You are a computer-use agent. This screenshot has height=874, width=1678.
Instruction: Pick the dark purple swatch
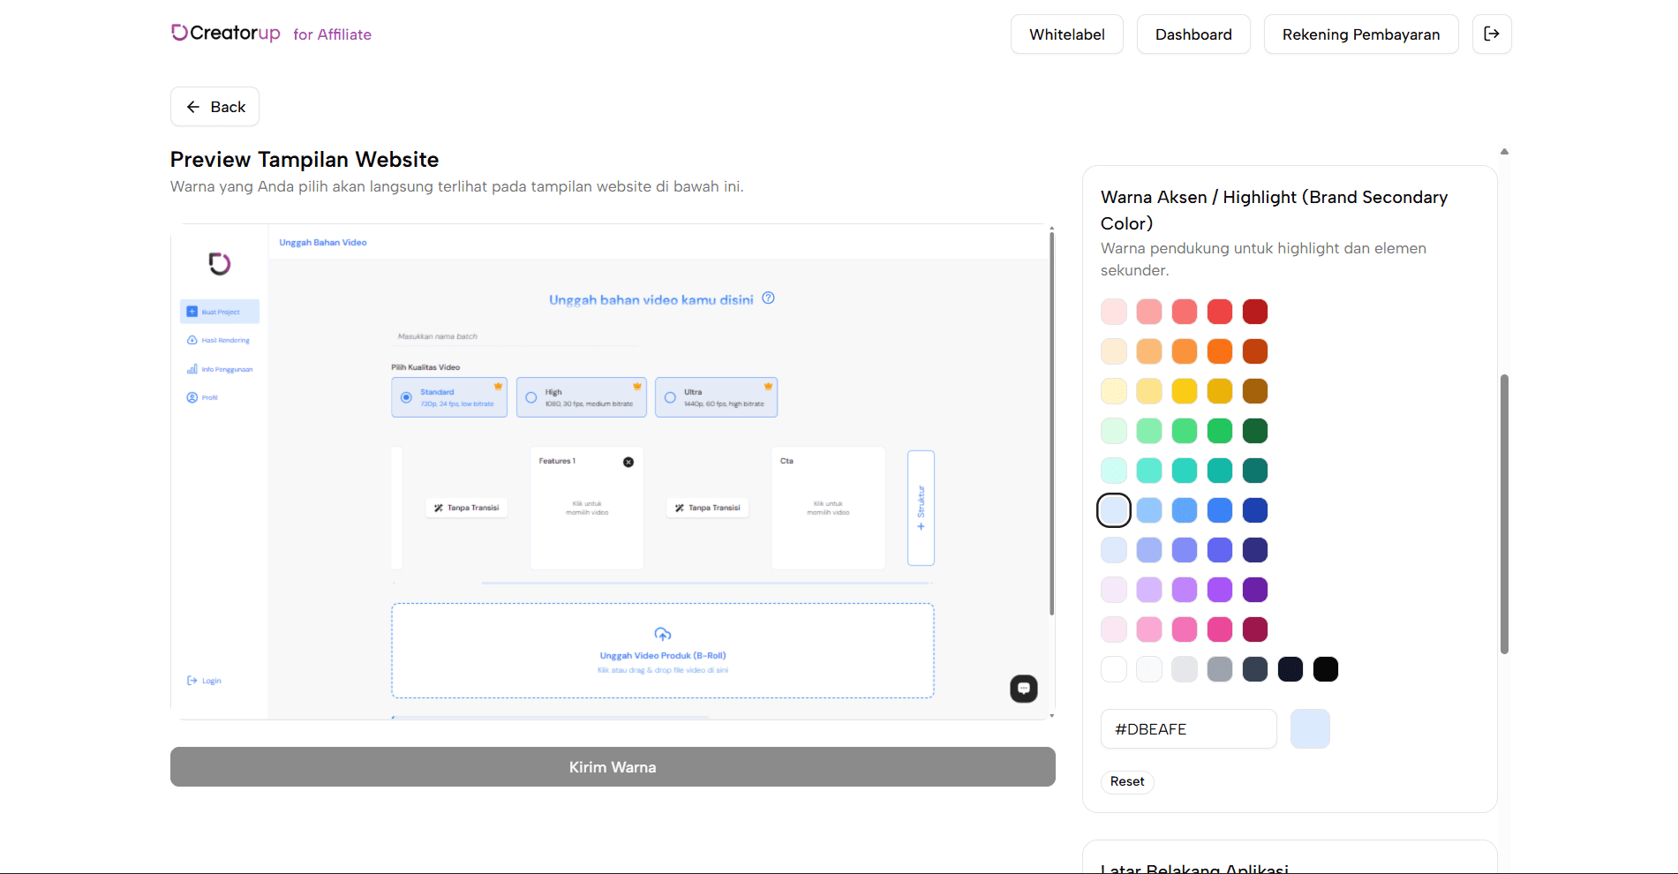point(1255,590)
